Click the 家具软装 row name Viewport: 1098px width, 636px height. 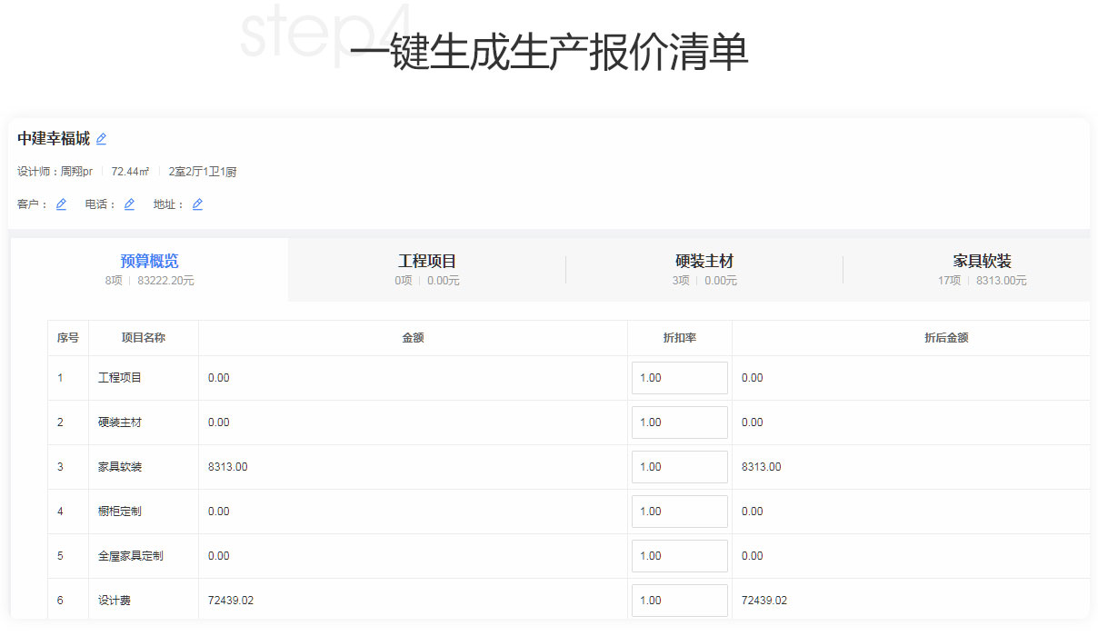coord(120,467)
